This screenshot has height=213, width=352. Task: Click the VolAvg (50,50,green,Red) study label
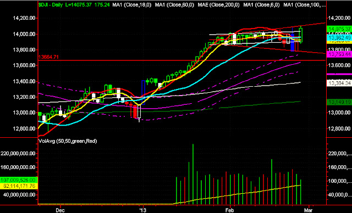point(68,141)
